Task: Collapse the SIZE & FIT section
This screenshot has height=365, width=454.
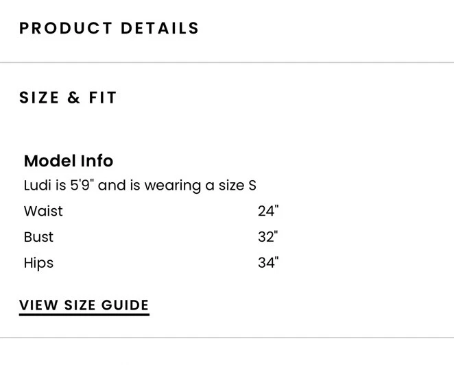Action: coord(68,98)
